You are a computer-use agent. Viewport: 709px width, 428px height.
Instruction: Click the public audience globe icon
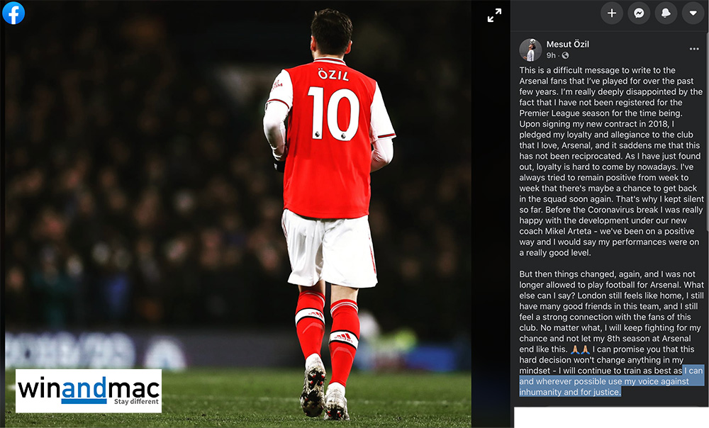565,55
